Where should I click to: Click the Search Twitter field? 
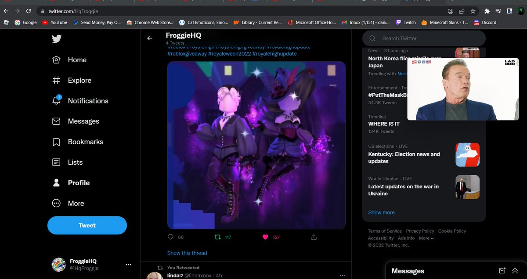(424, 39)
